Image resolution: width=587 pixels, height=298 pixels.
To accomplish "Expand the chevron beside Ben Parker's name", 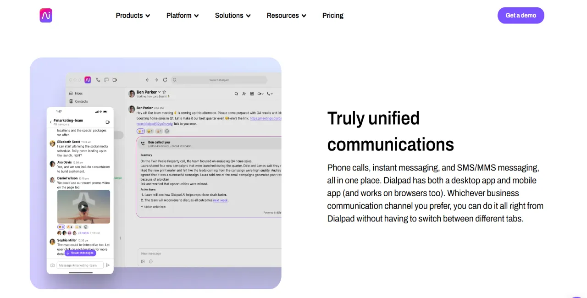I will tap(160, 92).
